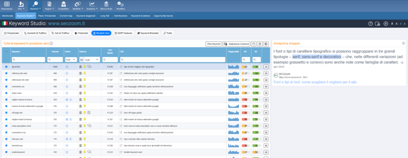Switch to the Long Tail tab
The width and height of the screenshot is (408, 158).
tap(105, 15)
